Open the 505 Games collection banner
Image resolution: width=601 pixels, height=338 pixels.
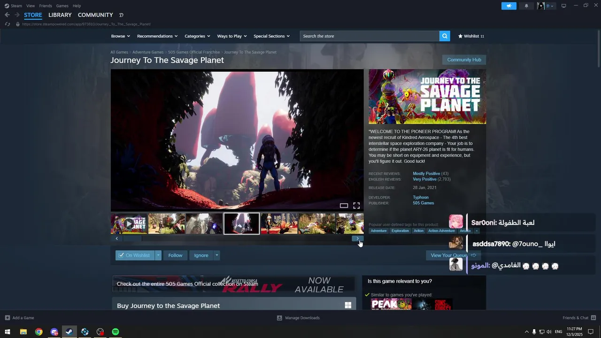coord(234,284)
